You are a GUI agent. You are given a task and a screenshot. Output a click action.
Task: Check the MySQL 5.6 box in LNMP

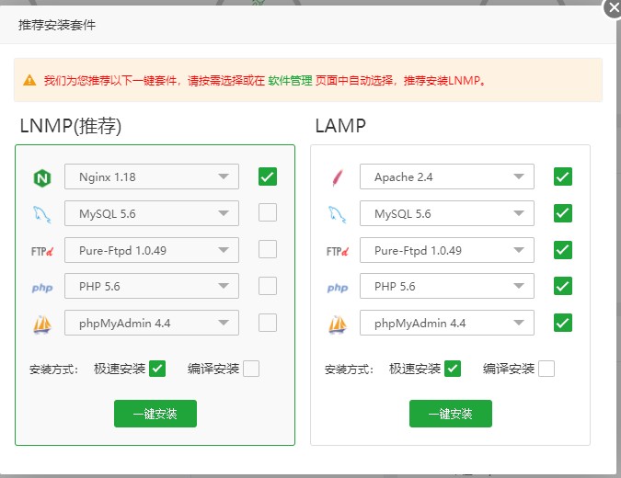(268, 212)
